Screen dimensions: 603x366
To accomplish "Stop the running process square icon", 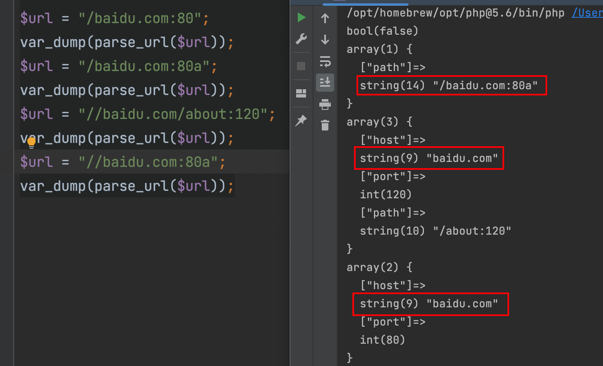I will coord(301,66).
